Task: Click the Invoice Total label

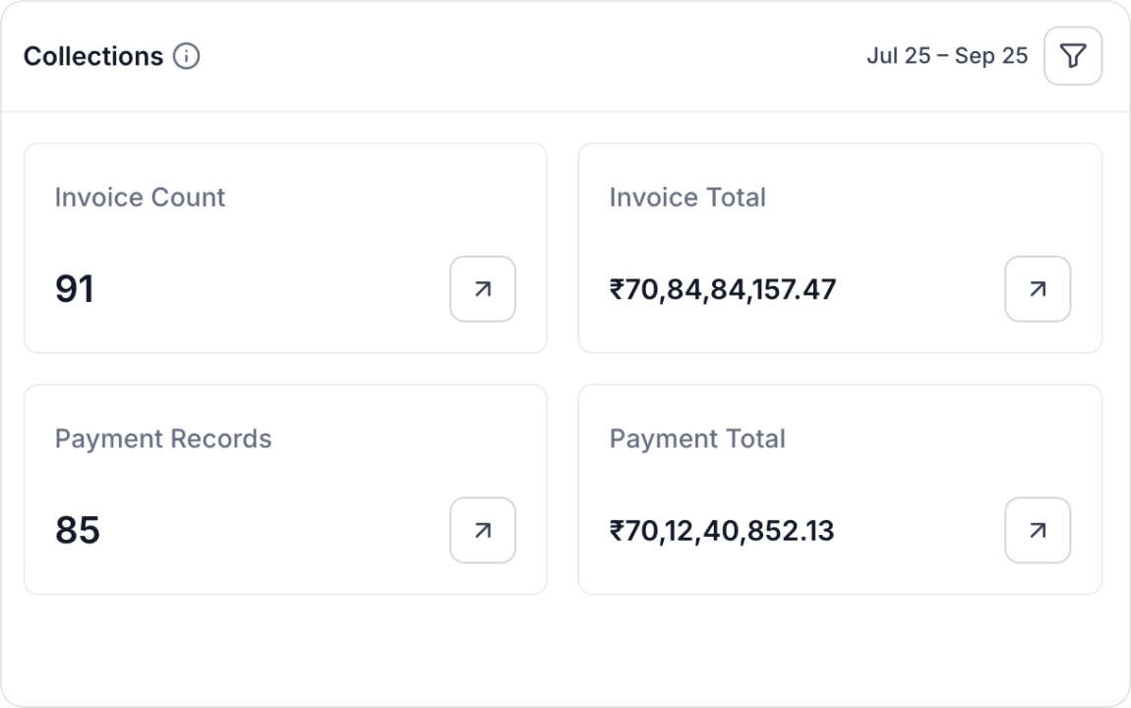Action: 687,197
